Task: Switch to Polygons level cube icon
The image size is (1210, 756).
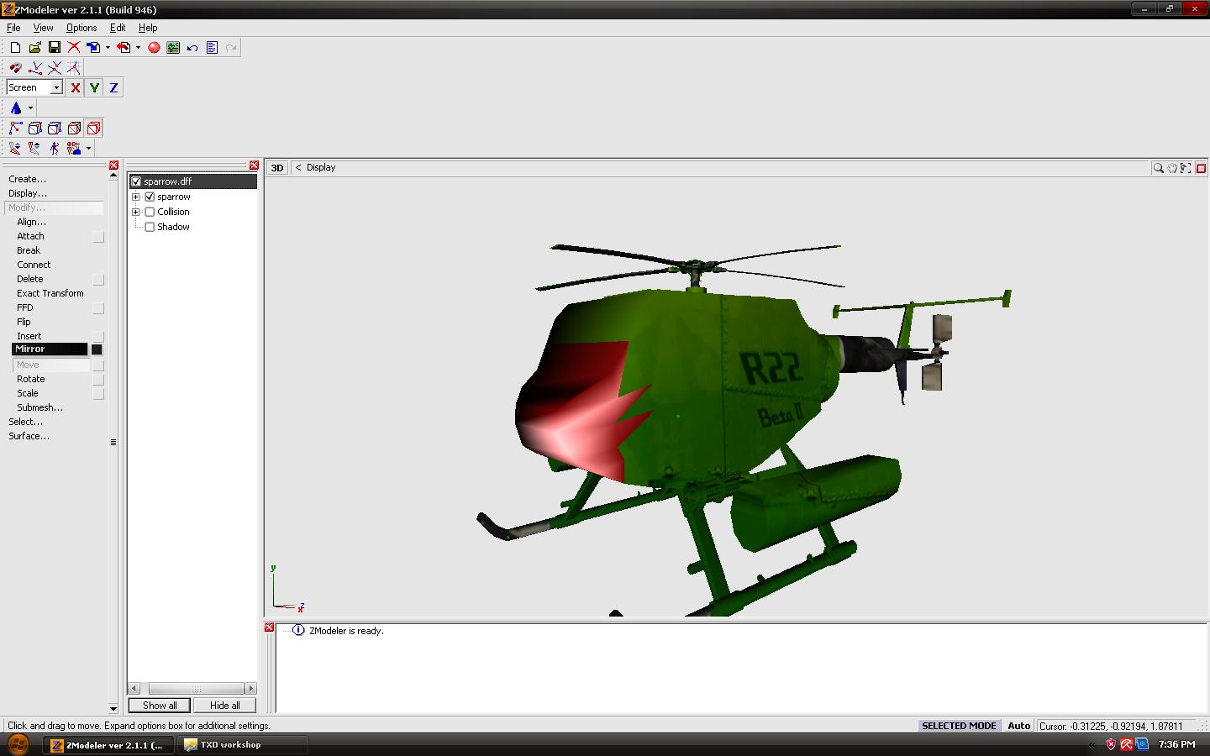Action: tap(74, 128)
